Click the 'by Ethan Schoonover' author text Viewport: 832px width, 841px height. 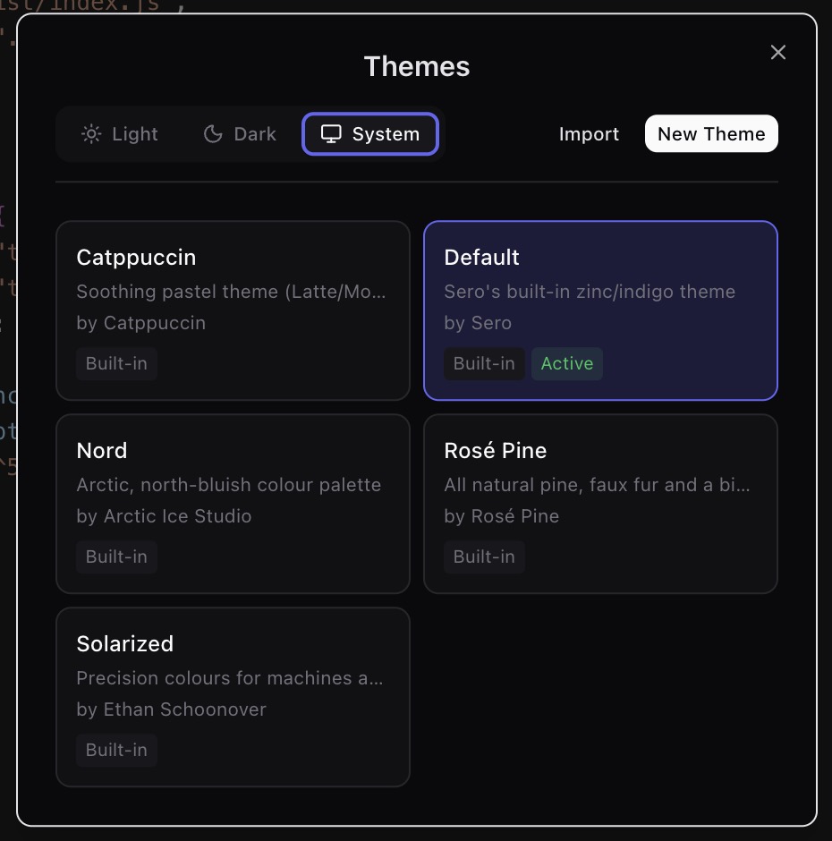coord(171,709)
